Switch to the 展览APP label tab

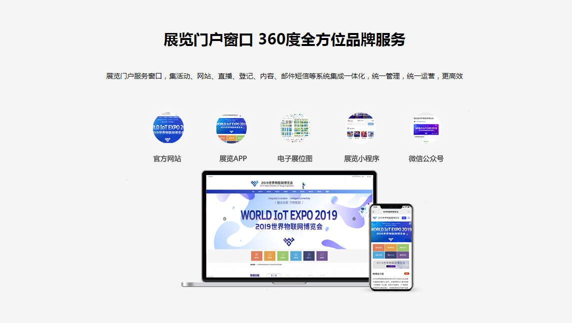[233, 159]
